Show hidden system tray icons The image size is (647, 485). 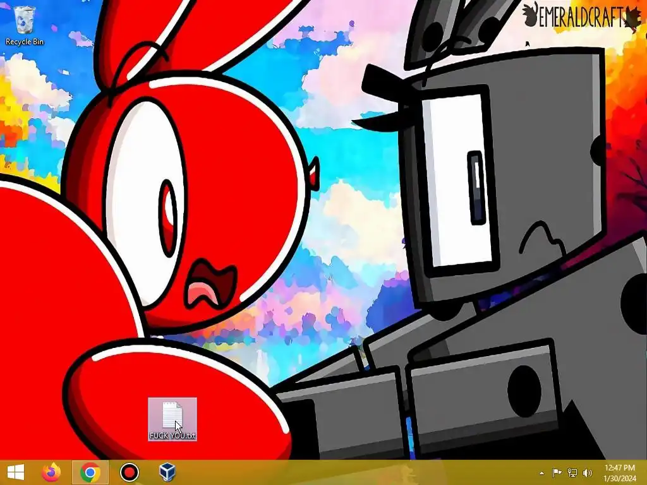point(541,473)
